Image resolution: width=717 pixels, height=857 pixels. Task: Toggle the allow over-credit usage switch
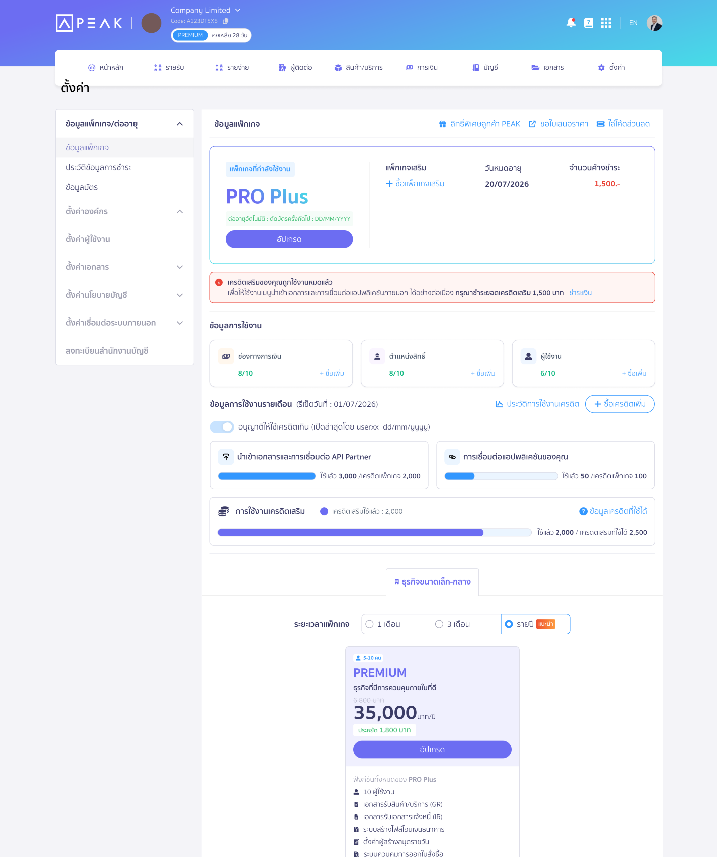(222, 427)
